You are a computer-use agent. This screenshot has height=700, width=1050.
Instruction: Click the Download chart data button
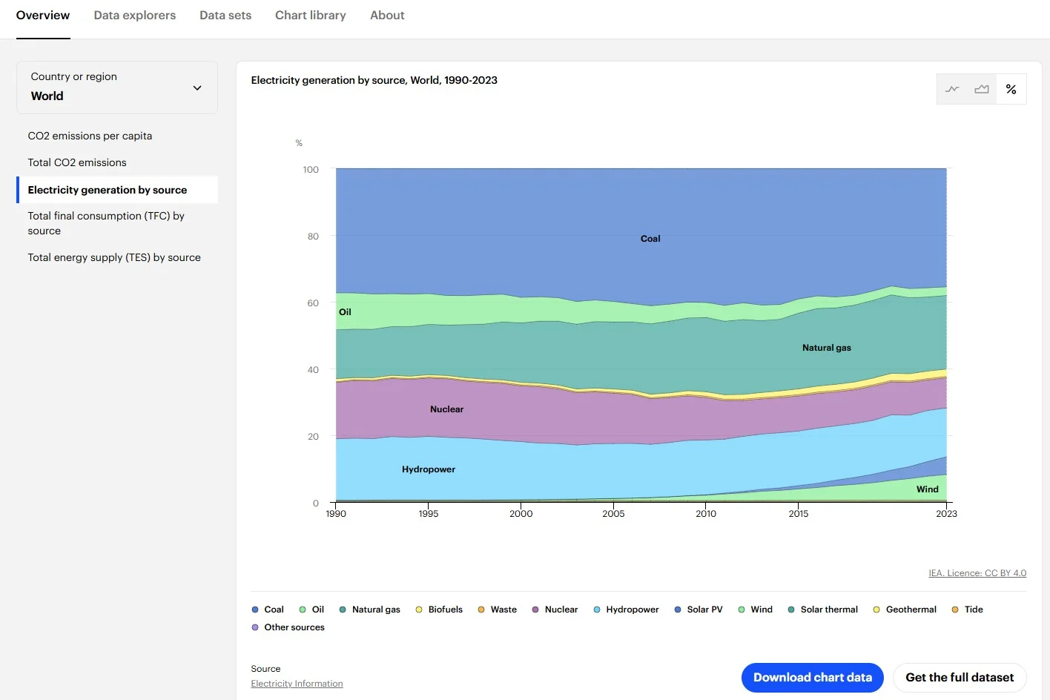click(x=812, y=677)
